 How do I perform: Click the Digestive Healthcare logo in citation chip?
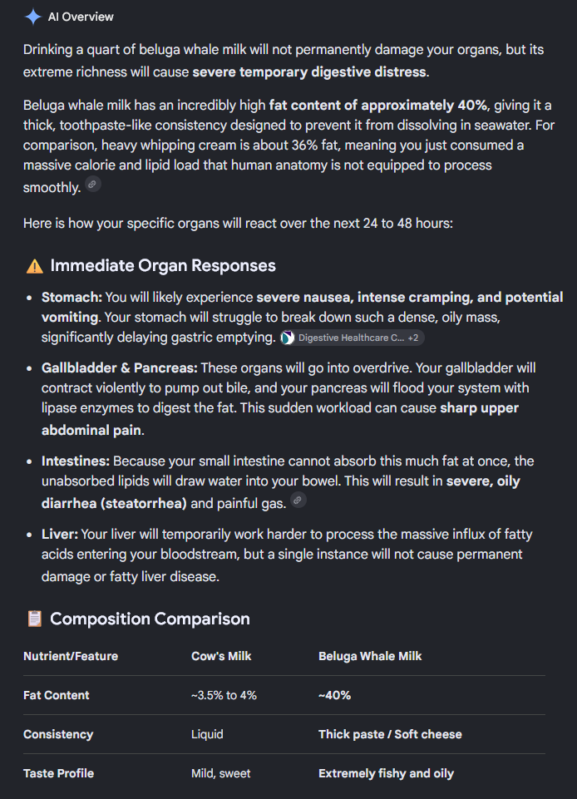288,338
